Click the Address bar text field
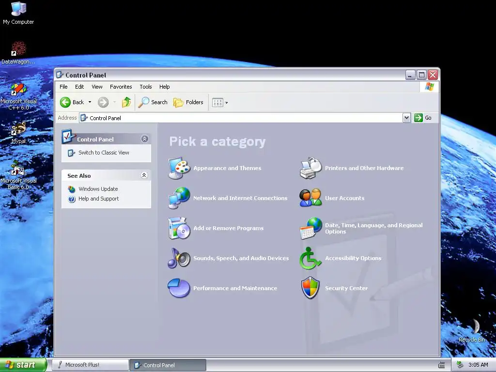Image resolution: width=496 pixels, height=372 pixels. 241,118
